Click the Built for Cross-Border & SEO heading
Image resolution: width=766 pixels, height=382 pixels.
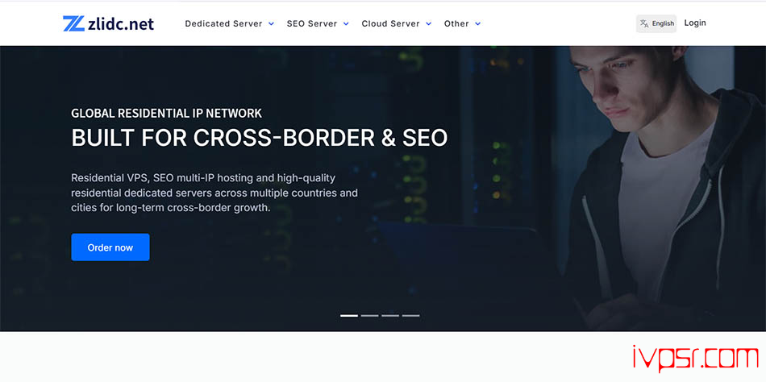coord(259,137)
